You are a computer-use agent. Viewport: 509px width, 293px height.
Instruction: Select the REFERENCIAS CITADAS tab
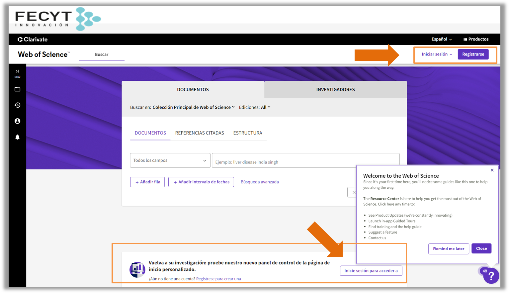coord(200,133)
